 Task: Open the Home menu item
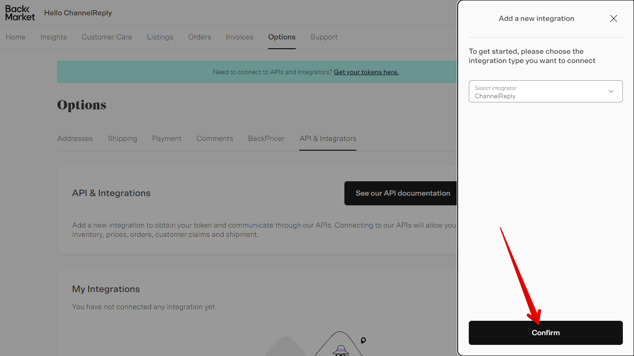click(15, 37)
